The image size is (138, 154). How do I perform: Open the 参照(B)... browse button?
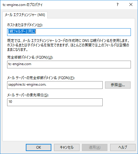[118, 85]
